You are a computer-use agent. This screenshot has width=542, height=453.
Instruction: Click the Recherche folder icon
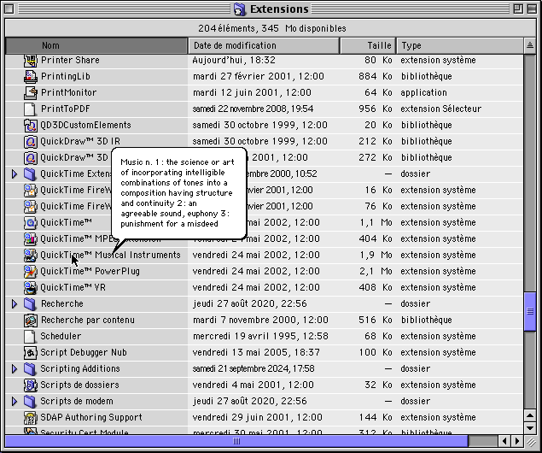coord(31,304)
